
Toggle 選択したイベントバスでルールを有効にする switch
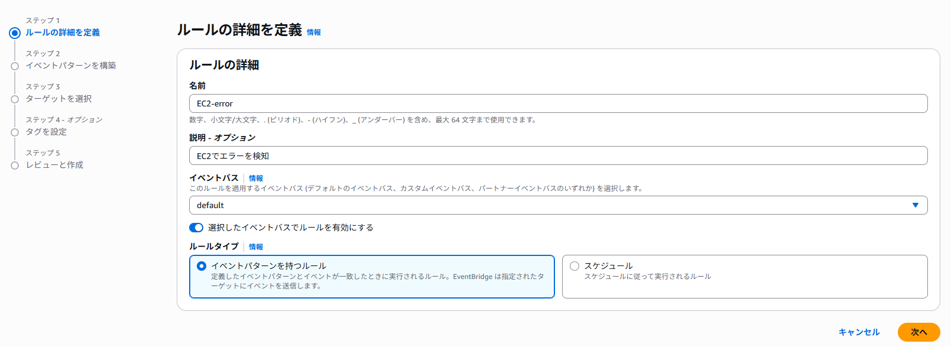point(196,228)
